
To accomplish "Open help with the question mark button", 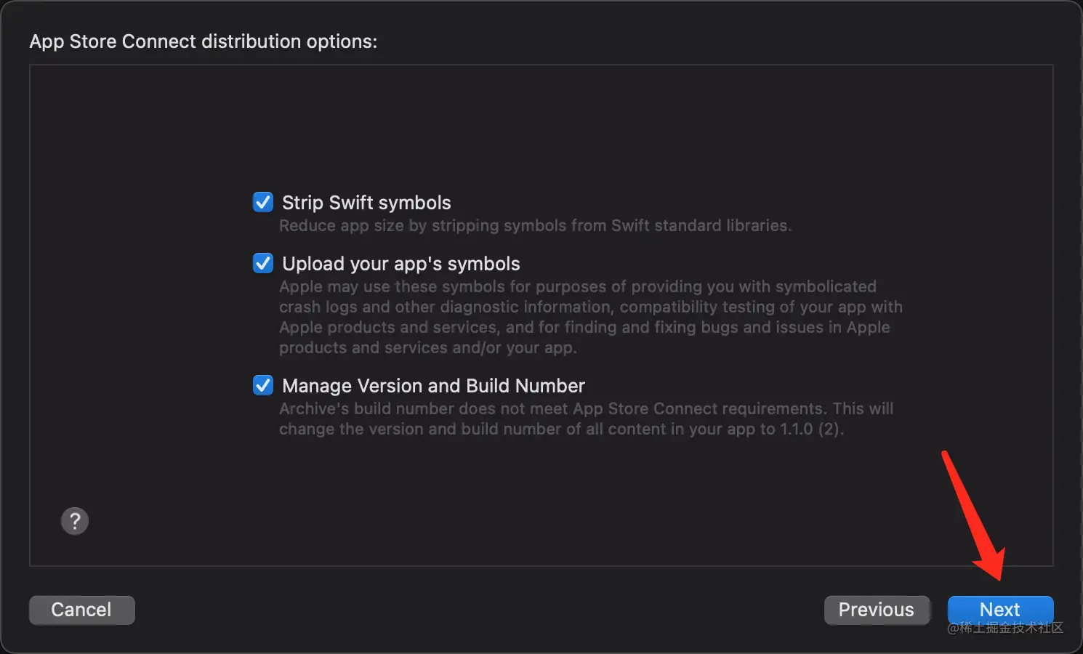I will click(x=74, y=521).
